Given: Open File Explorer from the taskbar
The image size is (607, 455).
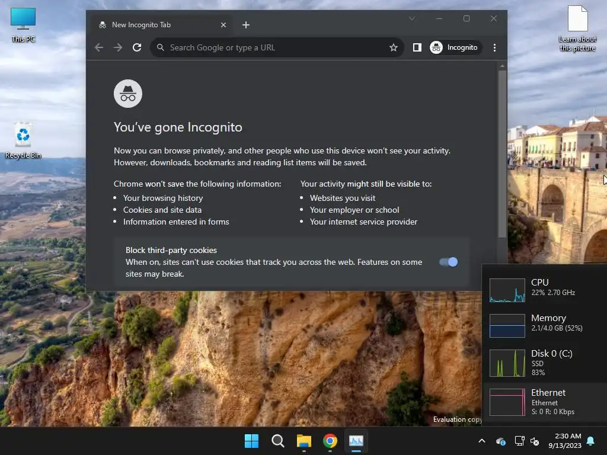Looking at the screenshot, I should coord(304,441).
